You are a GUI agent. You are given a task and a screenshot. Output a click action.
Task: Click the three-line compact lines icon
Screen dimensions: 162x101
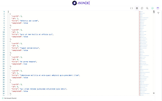pyautogui.click(x=137, y=8)
